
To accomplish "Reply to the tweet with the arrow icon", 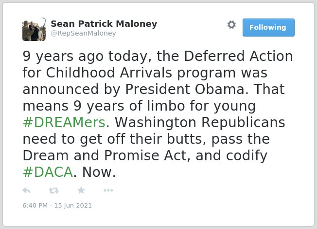I will coord(26,191).
